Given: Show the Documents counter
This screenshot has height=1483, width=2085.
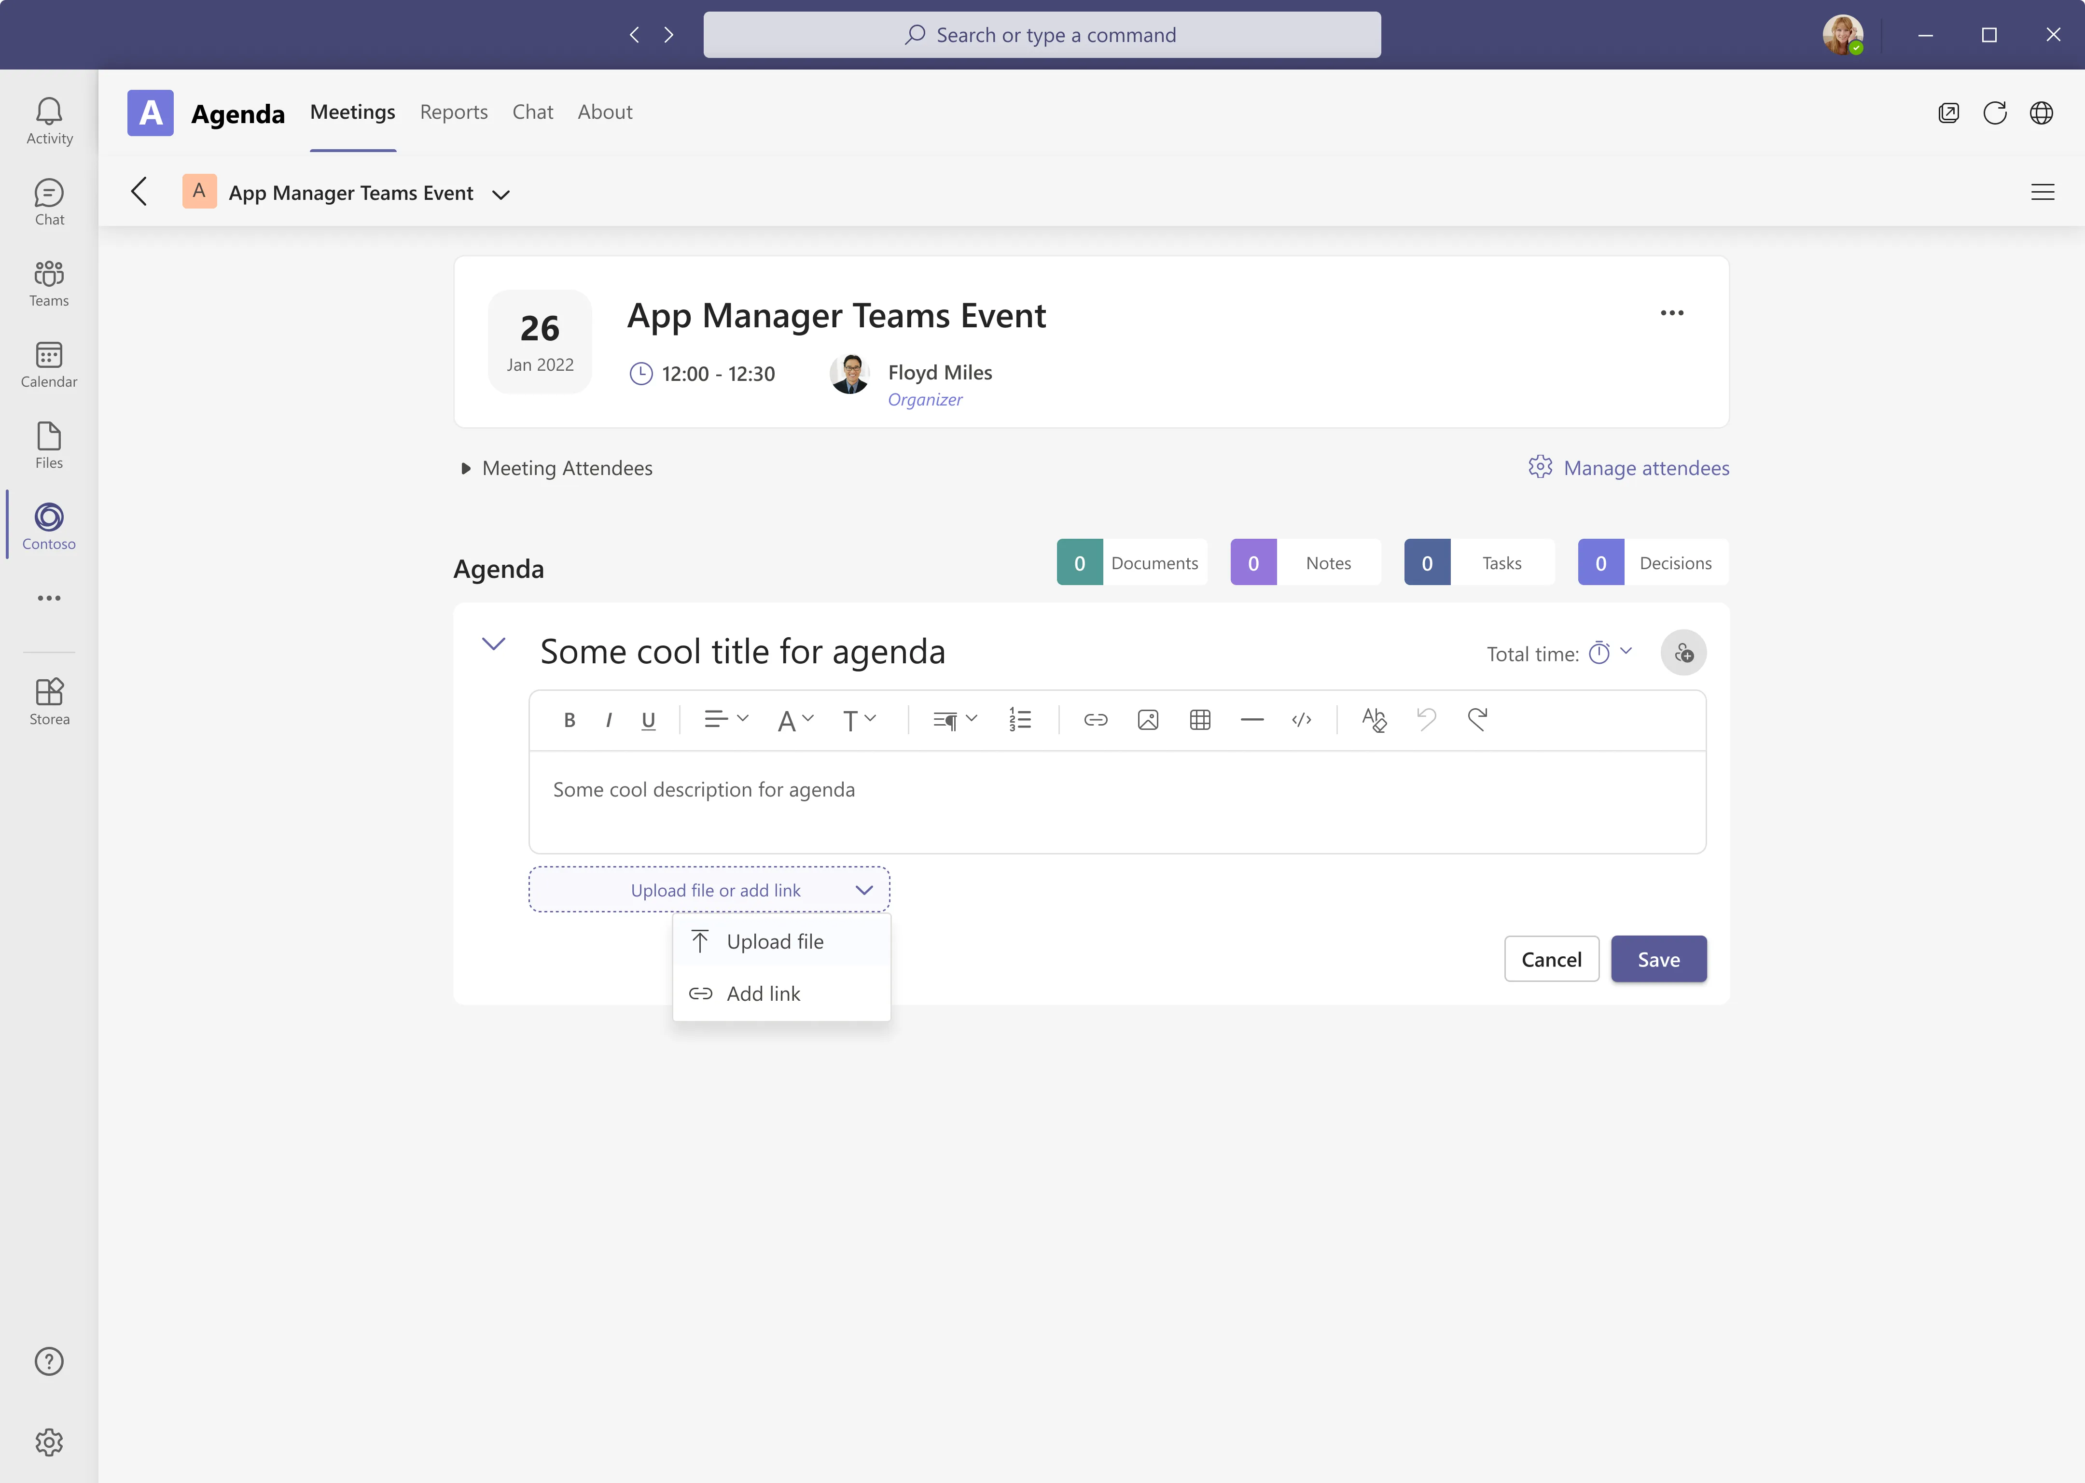Looking at the screenshot, I should [1132, 562].
